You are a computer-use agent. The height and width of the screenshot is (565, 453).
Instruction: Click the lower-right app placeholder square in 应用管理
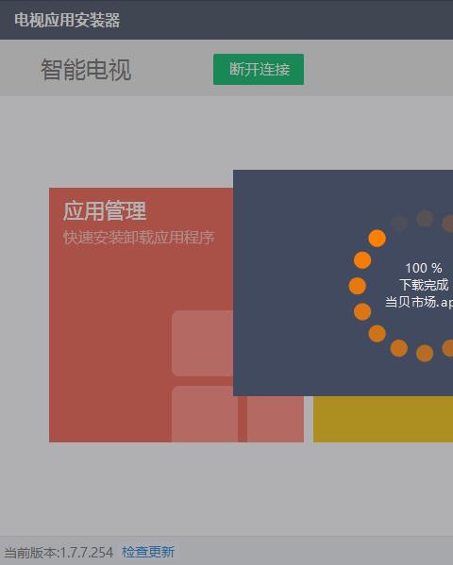[276, 419]
